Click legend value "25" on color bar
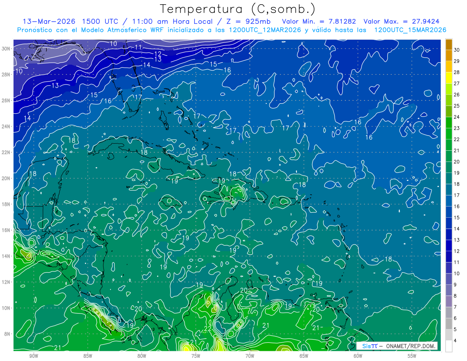 (x=457, y=106)
